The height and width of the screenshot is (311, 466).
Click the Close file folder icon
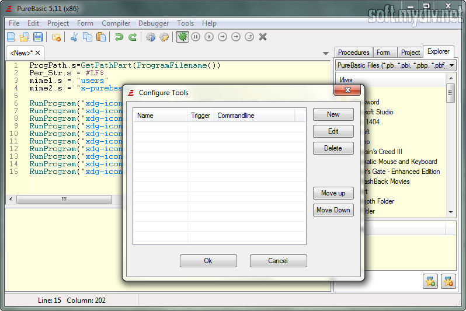pyautogui.click(x=56, y=37)
